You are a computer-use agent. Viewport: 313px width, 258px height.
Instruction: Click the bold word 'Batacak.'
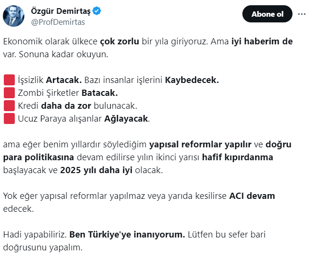(100, 93)
